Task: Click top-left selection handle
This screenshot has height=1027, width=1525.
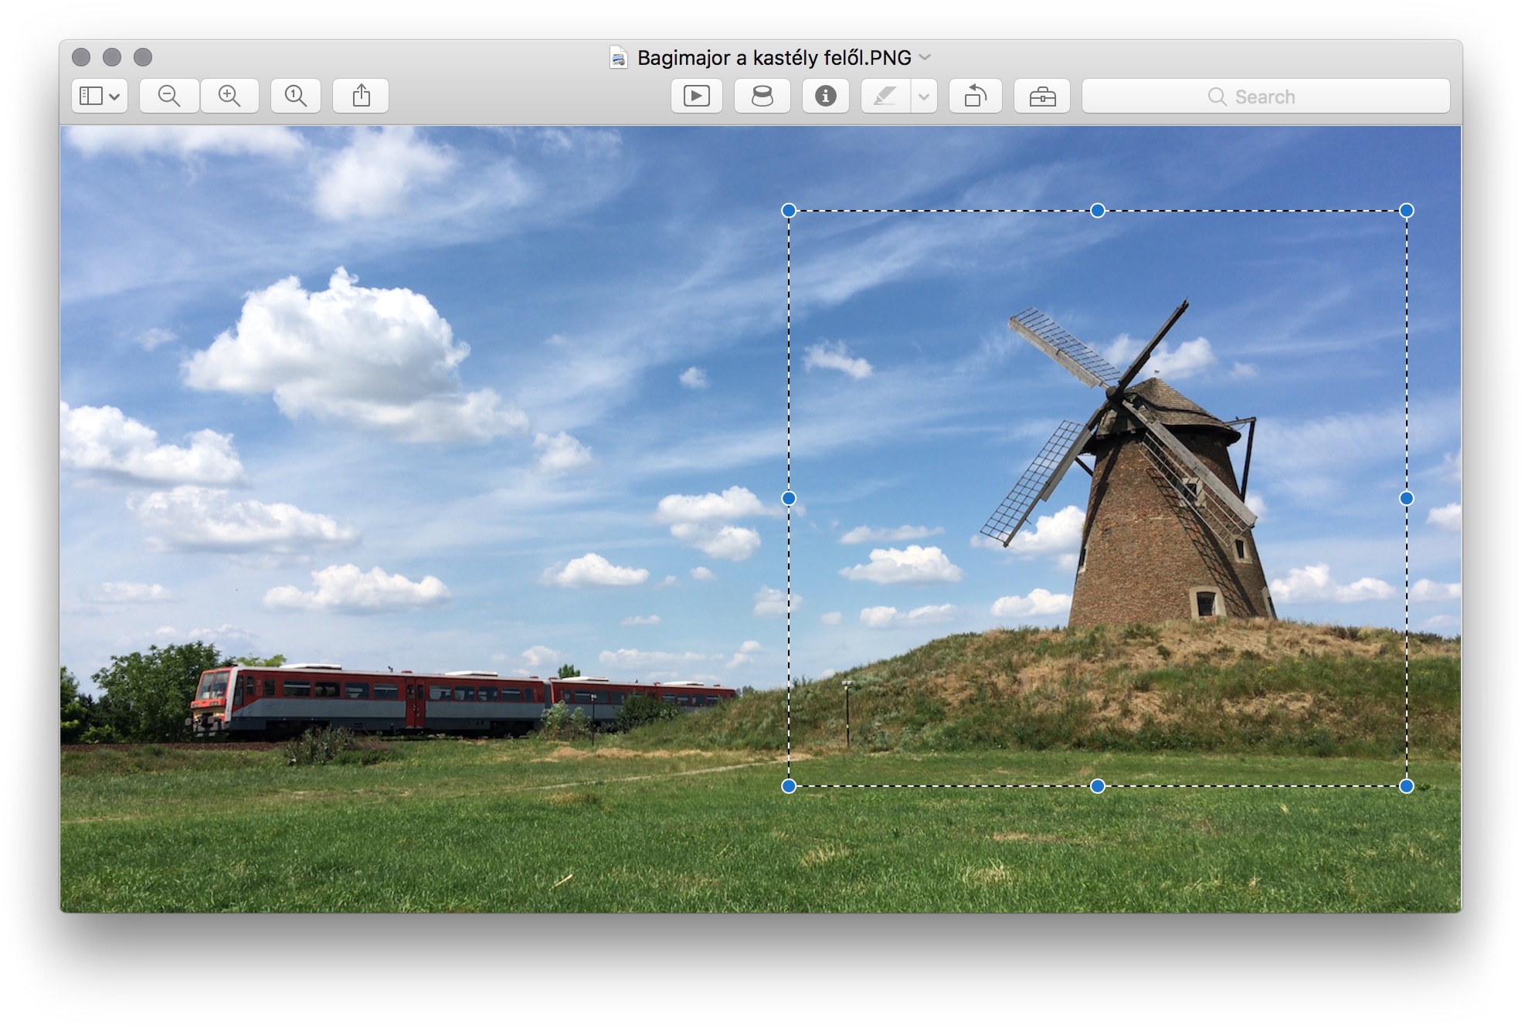Action: (x=789, y=211)
